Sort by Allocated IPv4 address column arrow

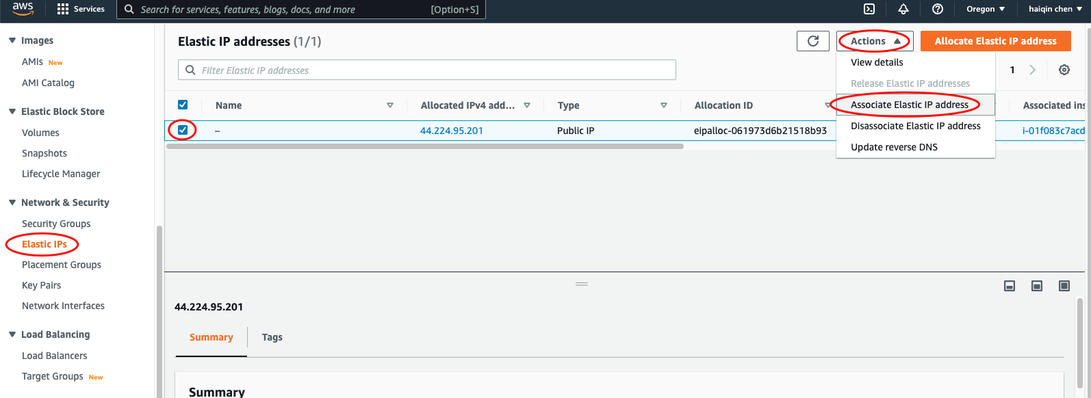527,105
